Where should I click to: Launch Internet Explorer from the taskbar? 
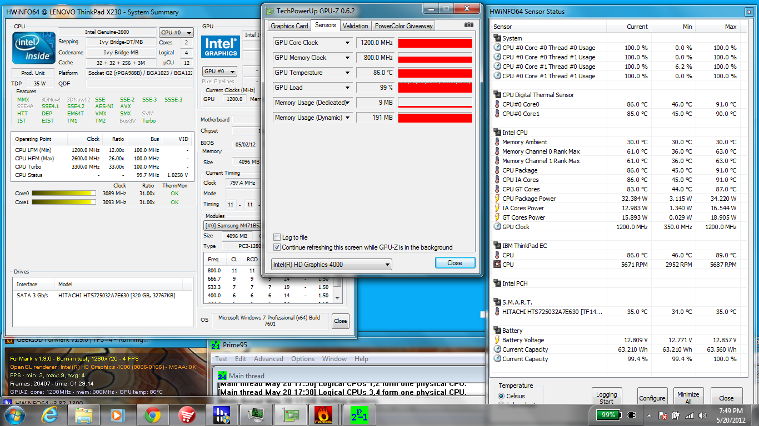[x=49, y=415]
